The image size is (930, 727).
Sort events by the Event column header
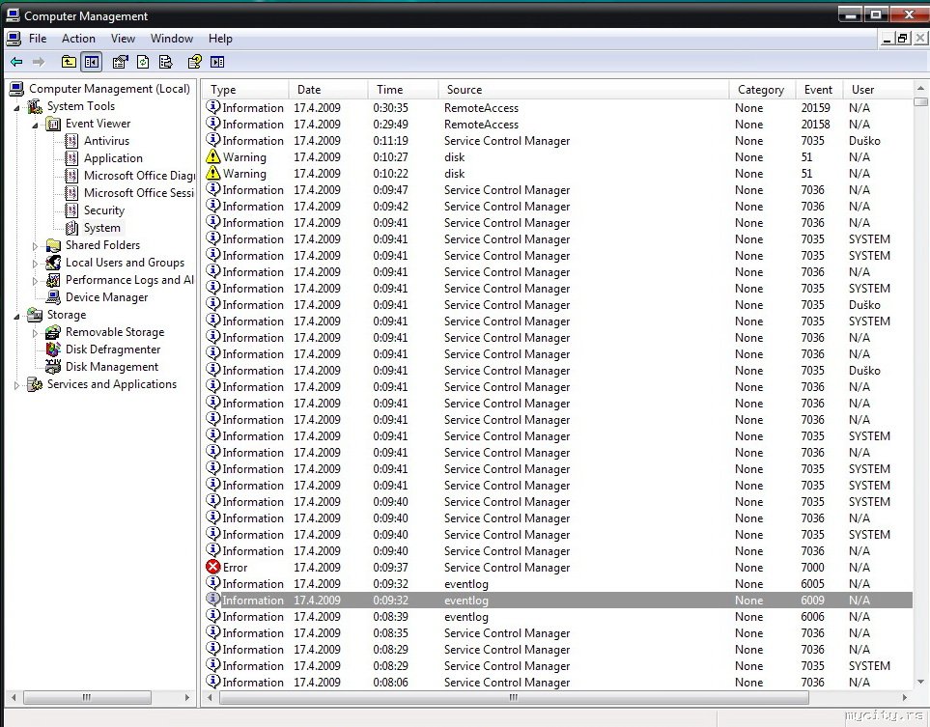[x=819, y=90]
